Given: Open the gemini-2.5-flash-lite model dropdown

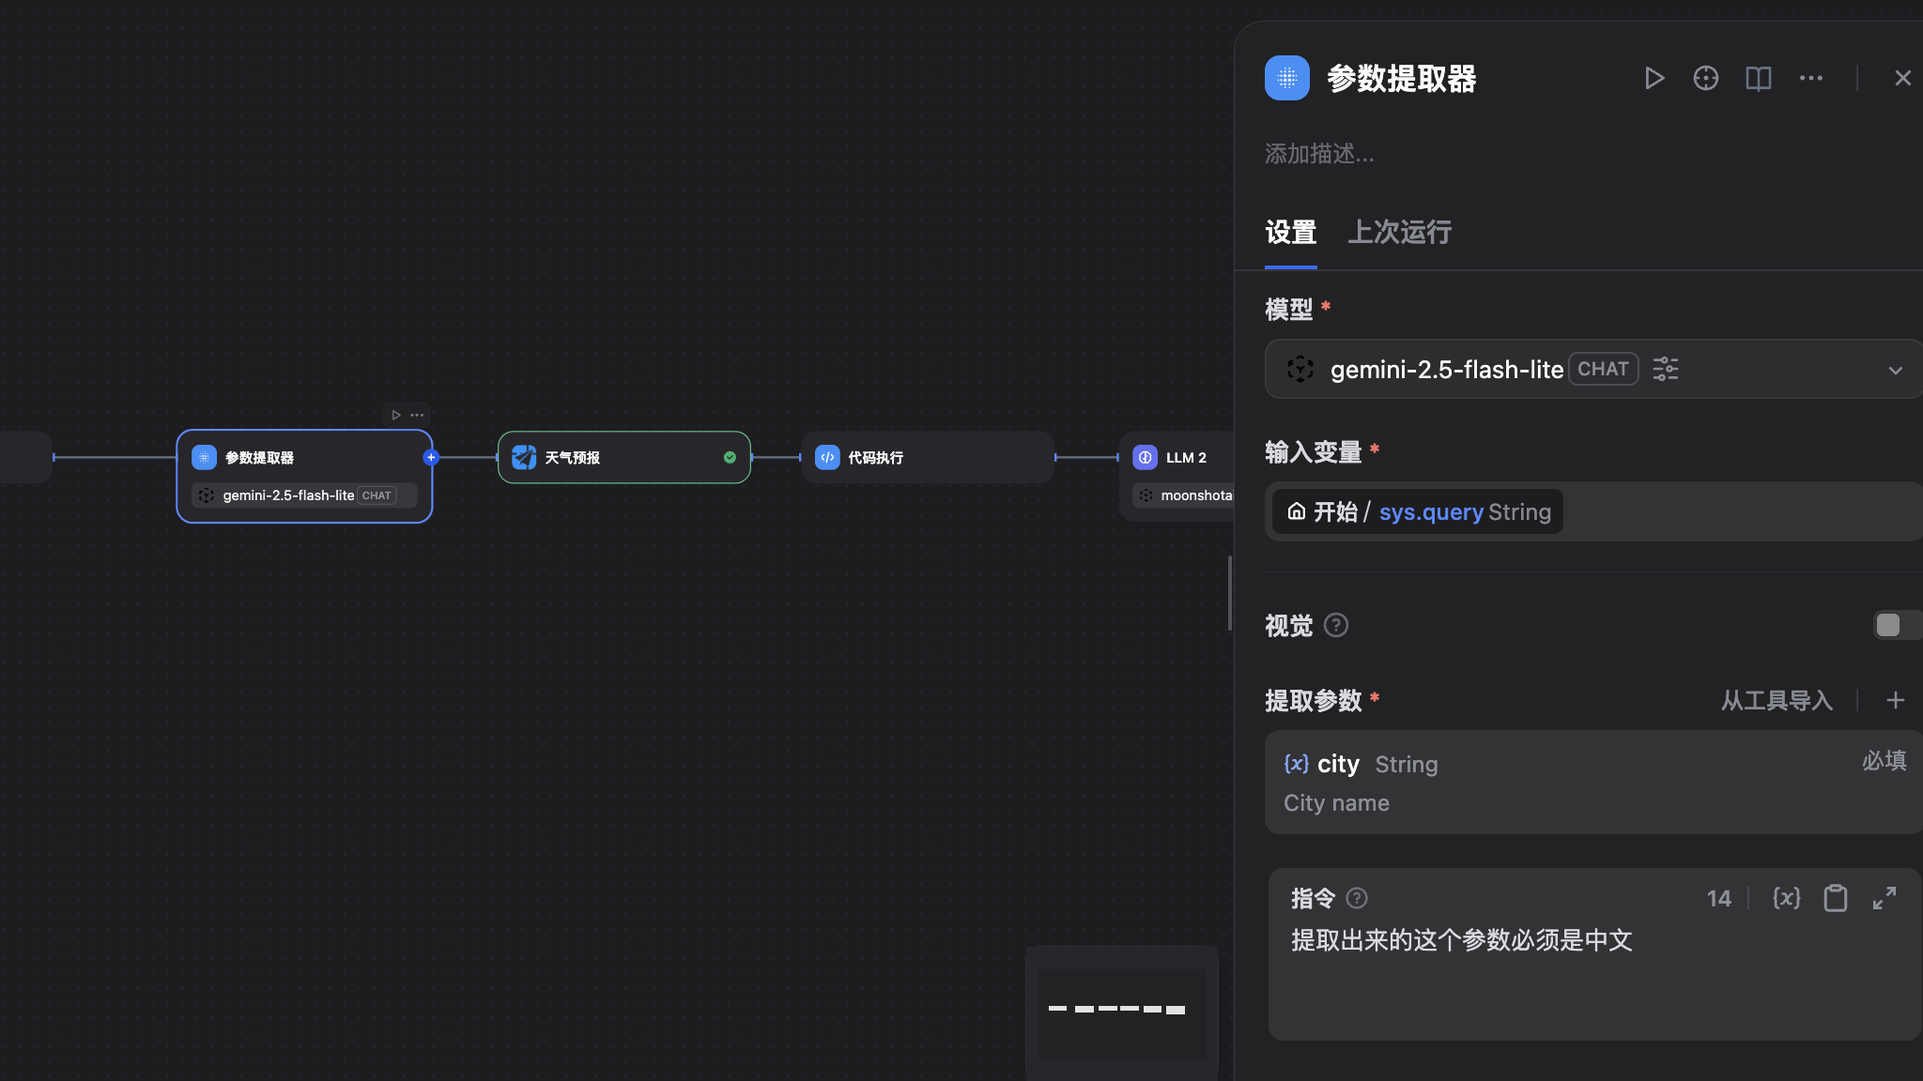Looking at the screenshot, I should click(1593, 370).
